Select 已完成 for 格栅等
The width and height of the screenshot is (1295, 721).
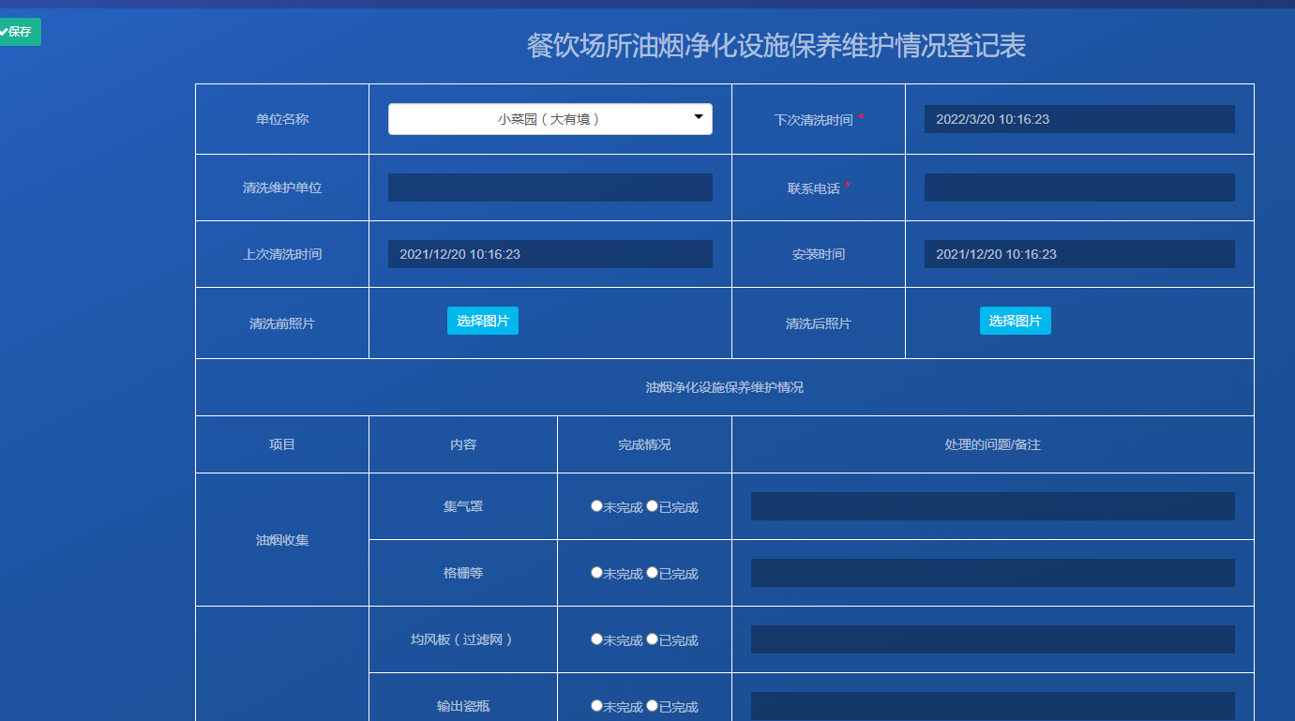pos(652,573)
